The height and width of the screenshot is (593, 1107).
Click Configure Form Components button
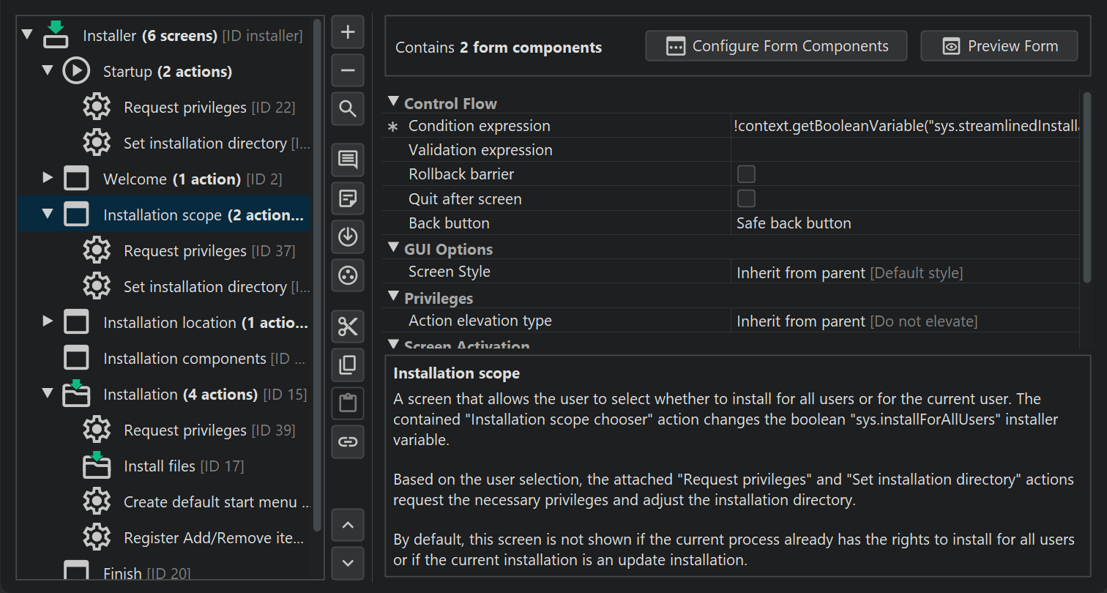pyautogui.click(x=776, y=46)
